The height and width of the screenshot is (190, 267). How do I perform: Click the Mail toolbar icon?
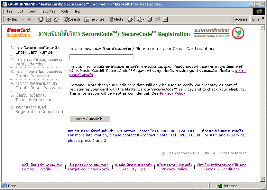(140, 19)
